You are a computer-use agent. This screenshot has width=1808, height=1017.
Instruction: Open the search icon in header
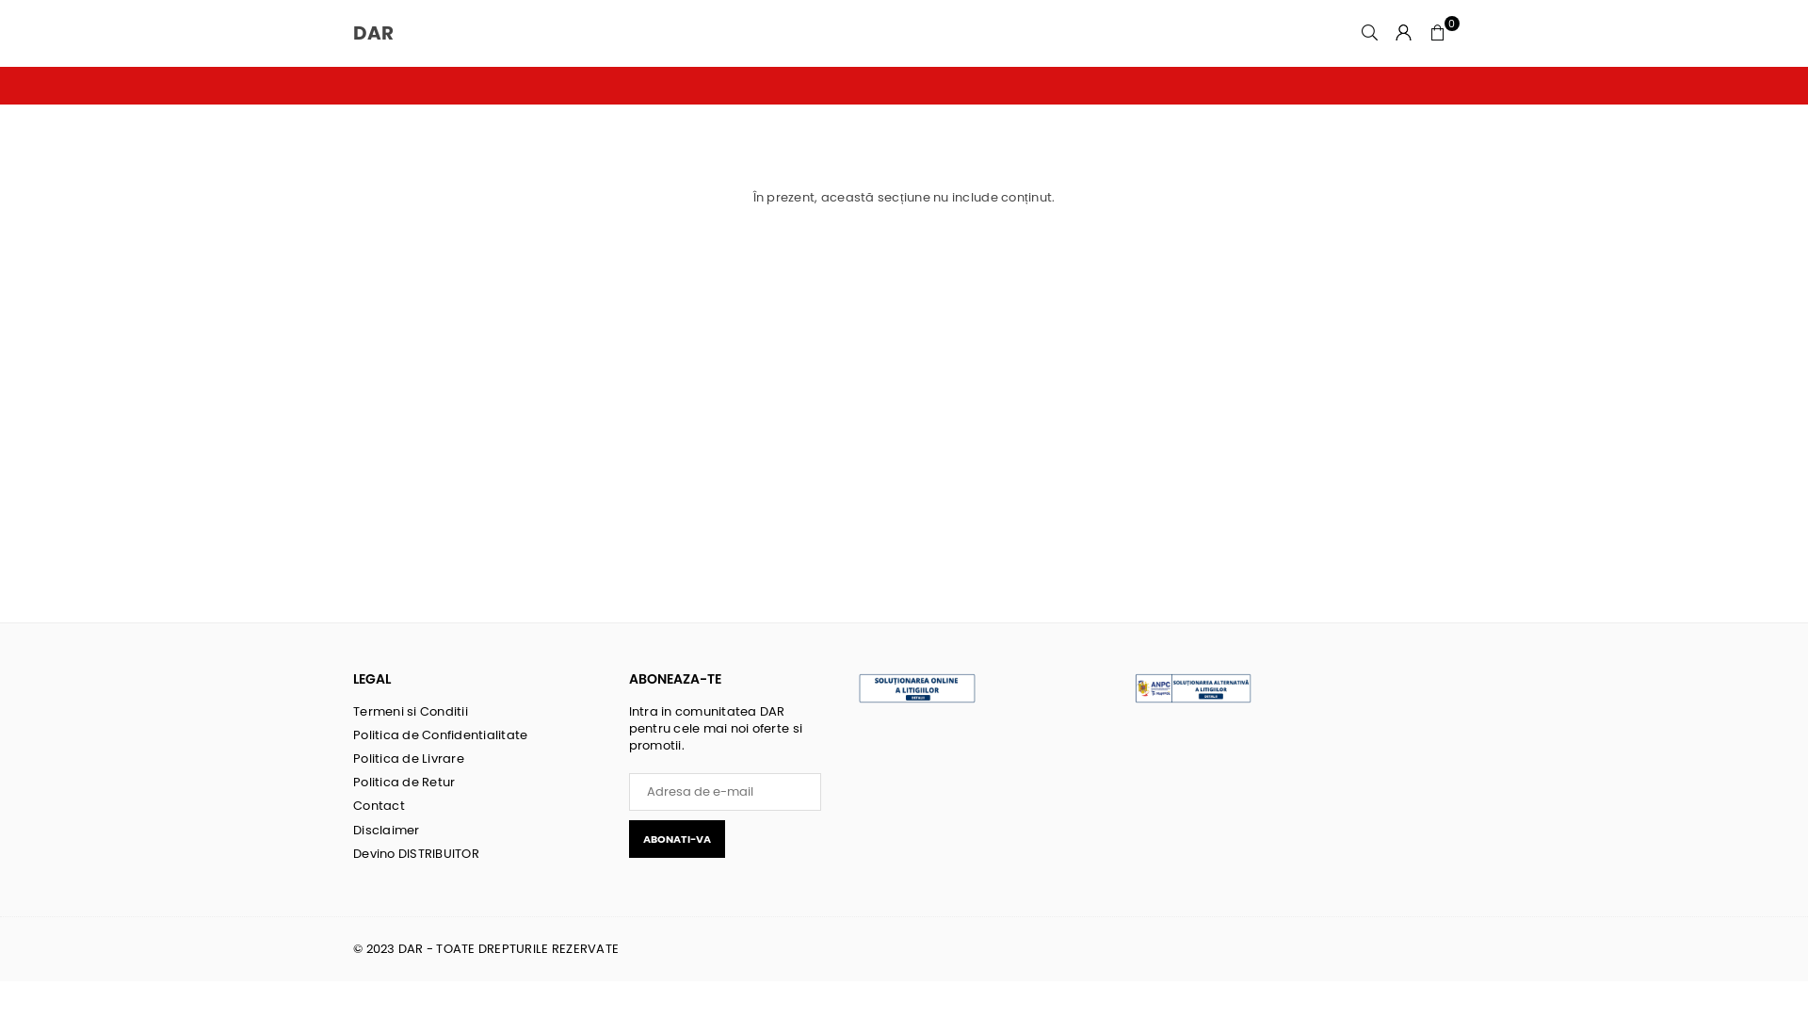(x=1369, y=33)
